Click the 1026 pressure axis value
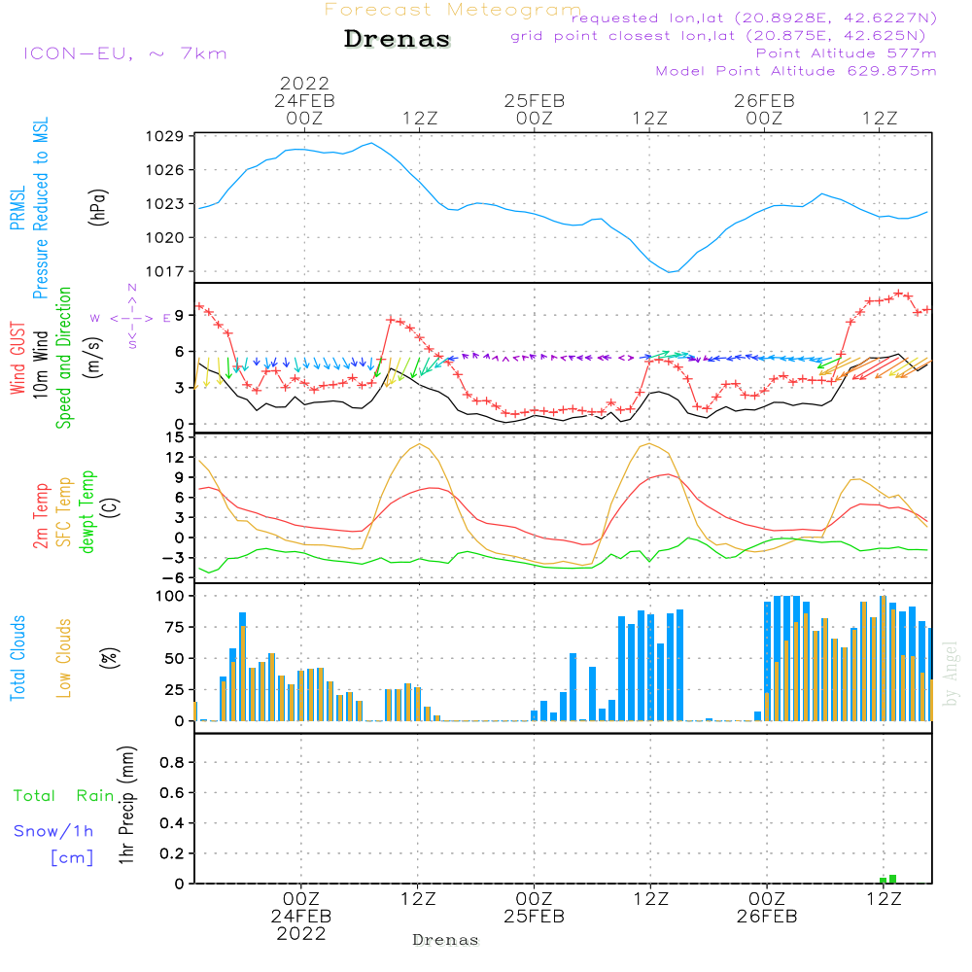The image size is (972, 972). tap(164, 170)
